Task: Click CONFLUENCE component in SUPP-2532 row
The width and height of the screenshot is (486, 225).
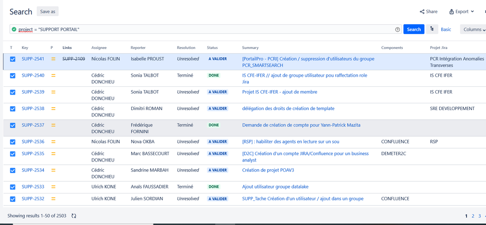Action: click(395, 199)
